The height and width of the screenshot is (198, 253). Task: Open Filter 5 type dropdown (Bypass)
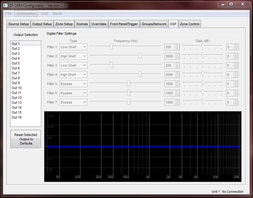pos(73,84)
